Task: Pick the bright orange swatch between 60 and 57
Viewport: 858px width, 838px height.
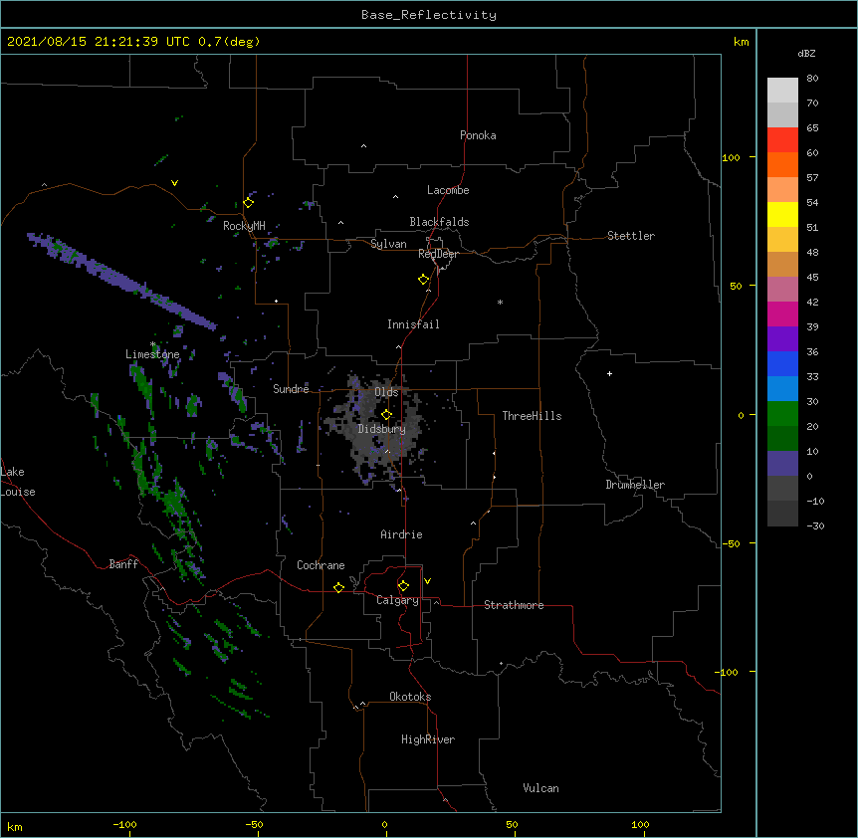Action: point(782,164)
